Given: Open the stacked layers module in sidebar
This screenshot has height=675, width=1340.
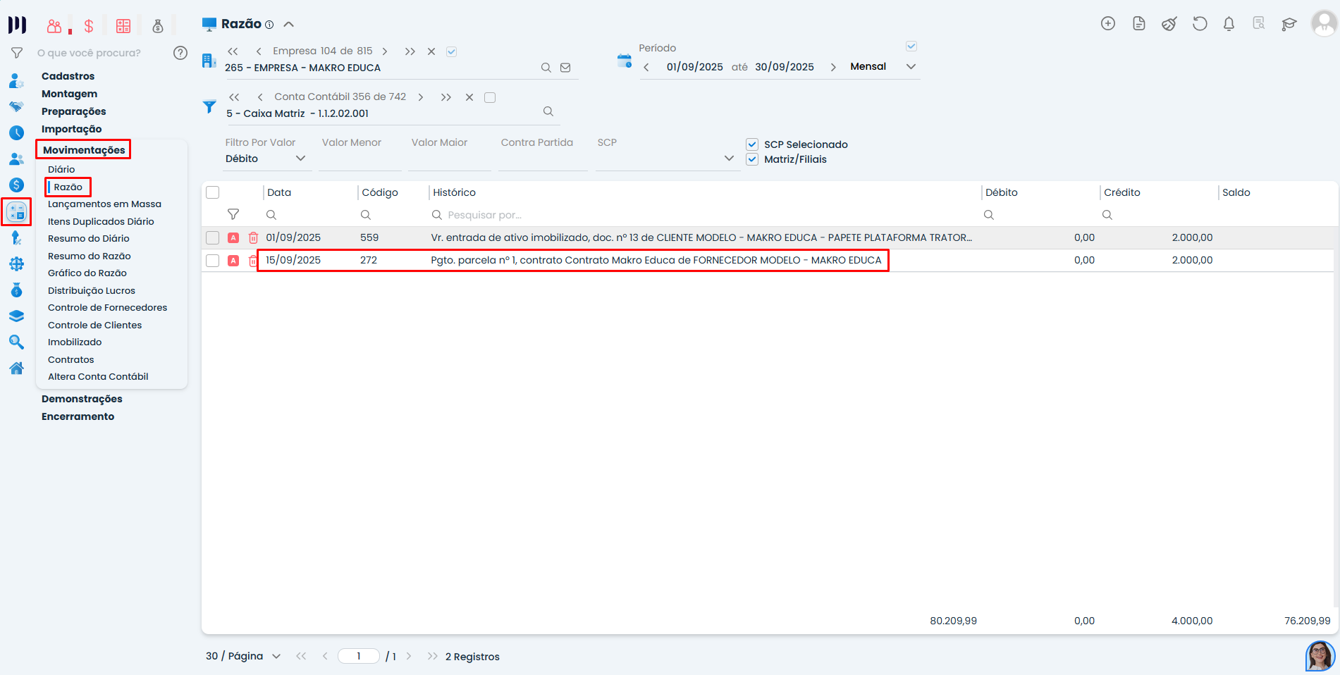Looking at the screenshot, I should pos(16,316).
